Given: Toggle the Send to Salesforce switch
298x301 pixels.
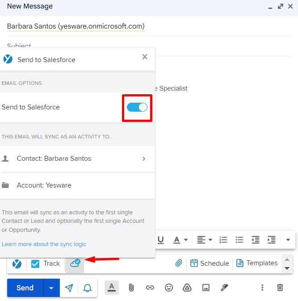Looking at the screenshot, I should pyautogui.click(x=137, y=107).
